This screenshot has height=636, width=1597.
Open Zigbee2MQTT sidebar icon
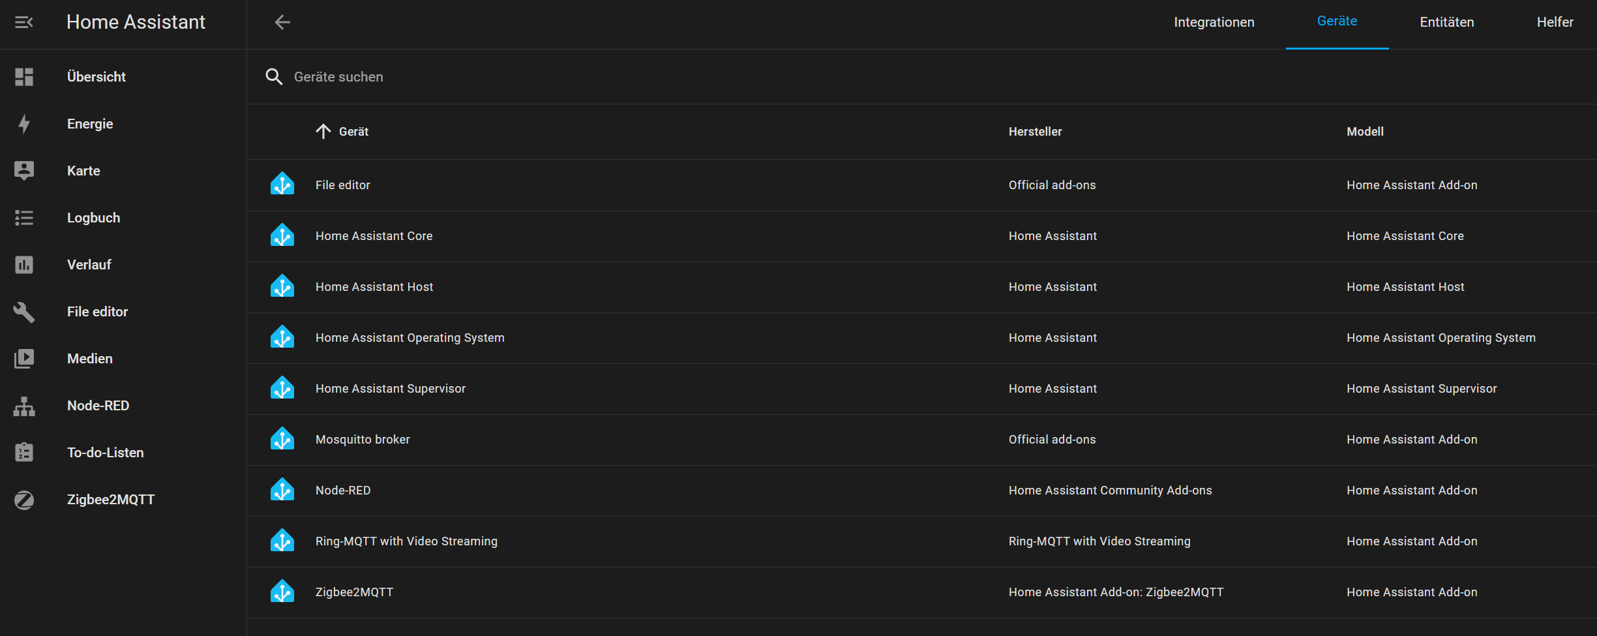tap(24, 500)
